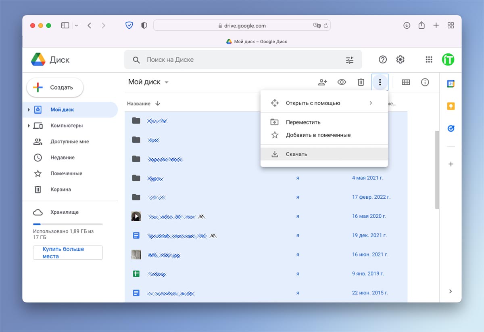Select Мой диск in sidebar

pyautogui.click(x=70, y=109)
